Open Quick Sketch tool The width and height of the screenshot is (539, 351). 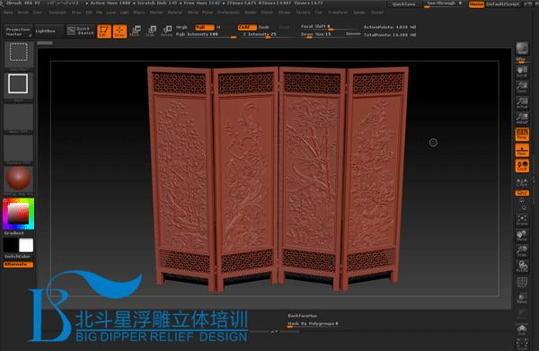[x=81, y=31]
